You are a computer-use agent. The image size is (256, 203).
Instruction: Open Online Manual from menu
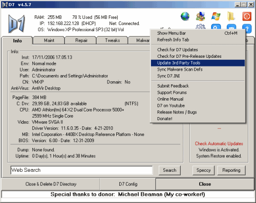198,99
